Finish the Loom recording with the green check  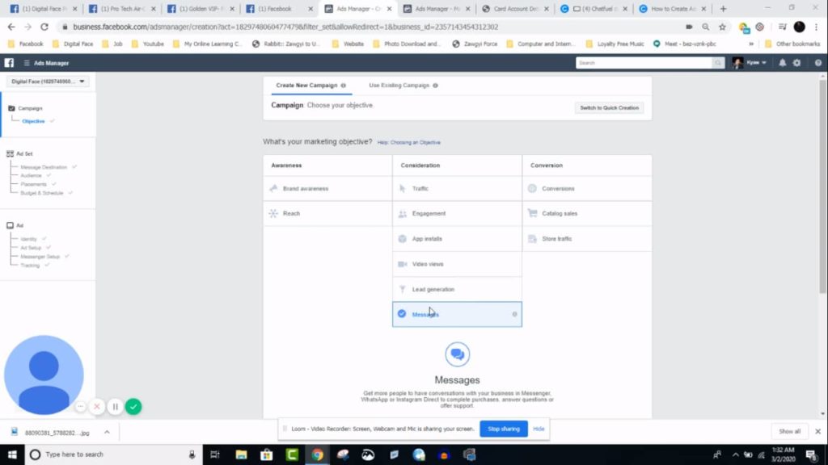(x=133, y=407)
